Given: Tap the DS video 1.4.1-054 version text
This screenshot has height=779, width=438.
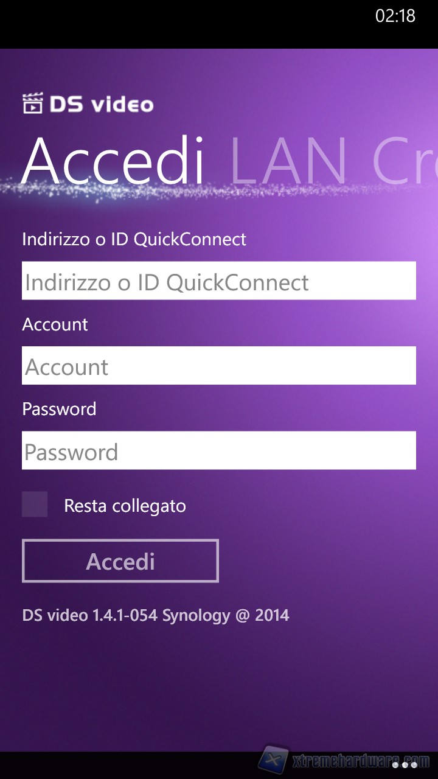Looking at the screenshot, I should click(156, 615).
